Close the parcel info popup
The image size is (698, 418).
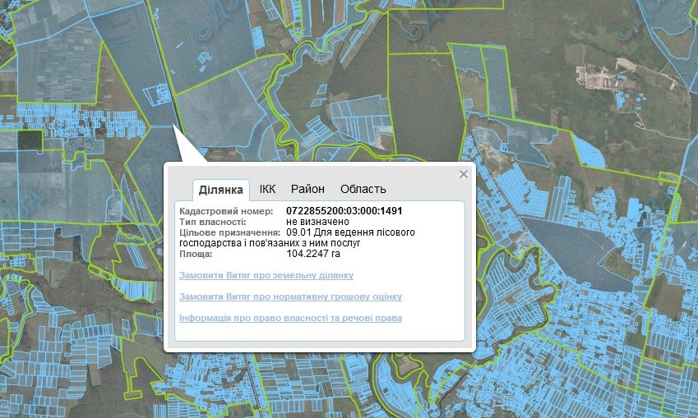tap(463, 174)
